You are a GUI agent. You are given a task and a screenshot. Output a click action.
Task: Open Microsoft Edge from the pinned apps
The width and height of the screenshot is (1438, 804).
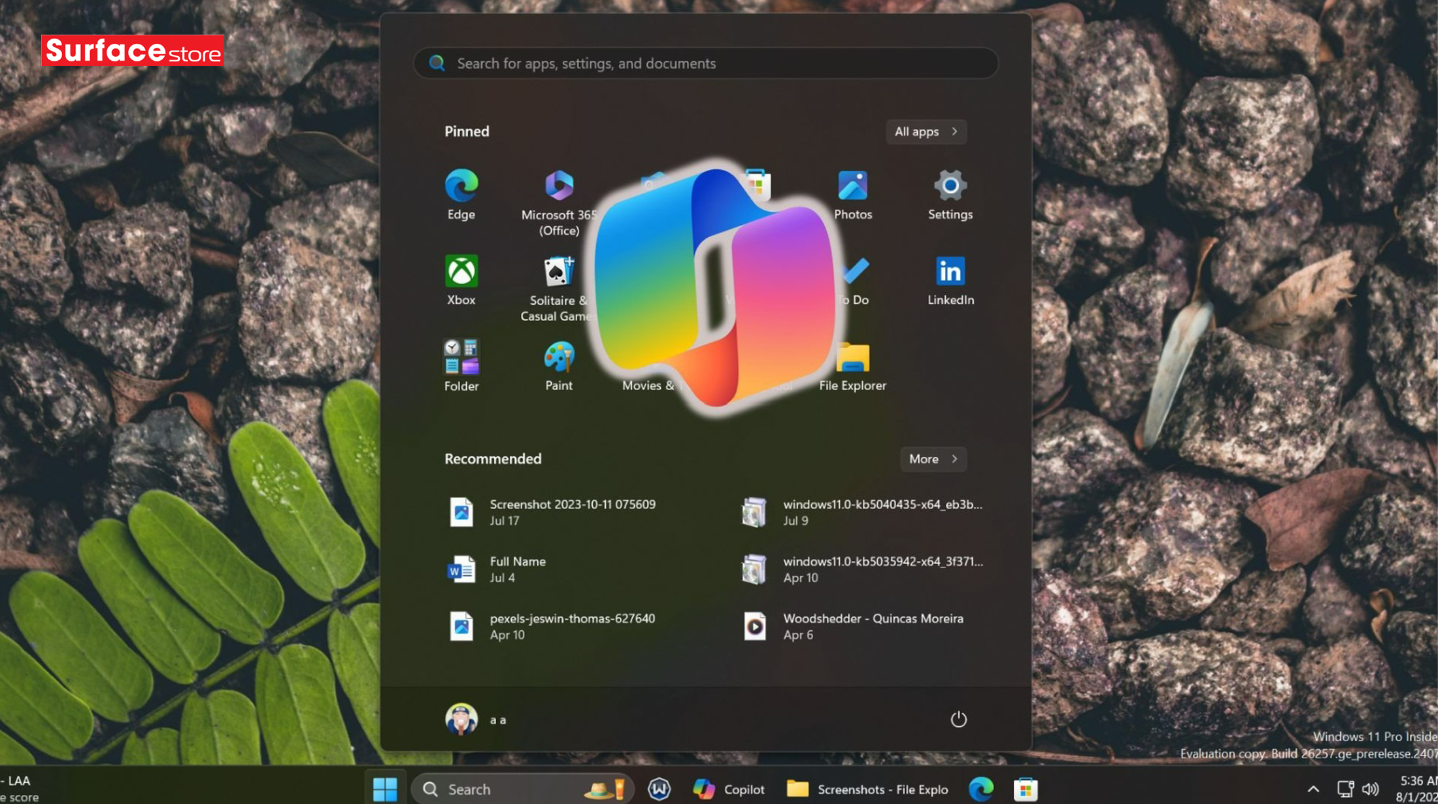click(x=461, y=190)
